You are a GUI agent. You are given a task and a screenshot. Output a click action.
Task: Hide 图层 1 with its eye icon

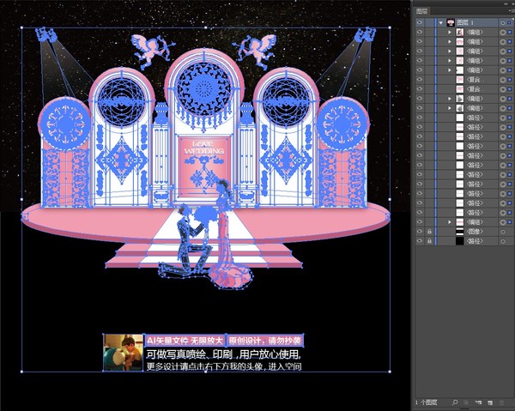(x=420, y=22)
